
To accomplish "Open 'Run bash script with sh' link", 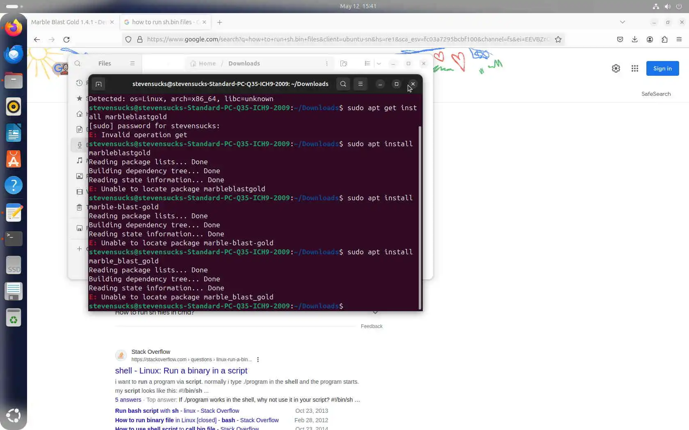I will coord(177,411).
